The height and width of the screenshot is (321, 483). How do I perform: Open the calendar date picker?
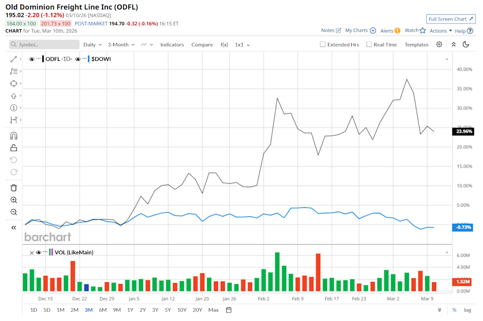[228, 310]
